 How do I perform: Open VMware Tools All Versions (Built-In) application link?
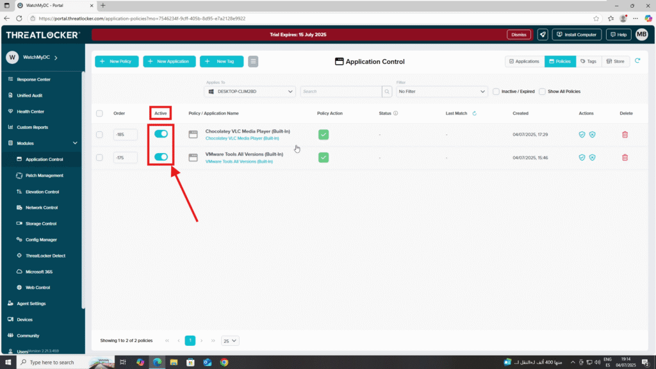pyautogui.click(x=239, y=161)
